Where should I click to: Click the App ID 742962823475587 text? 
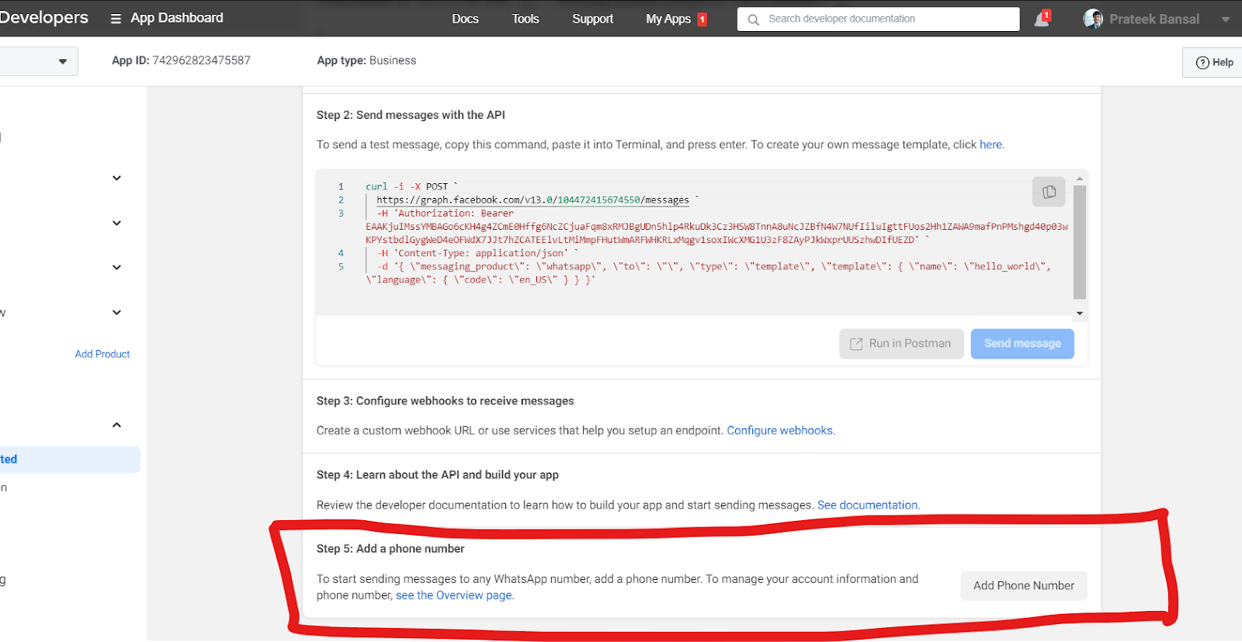pos(181,60)
